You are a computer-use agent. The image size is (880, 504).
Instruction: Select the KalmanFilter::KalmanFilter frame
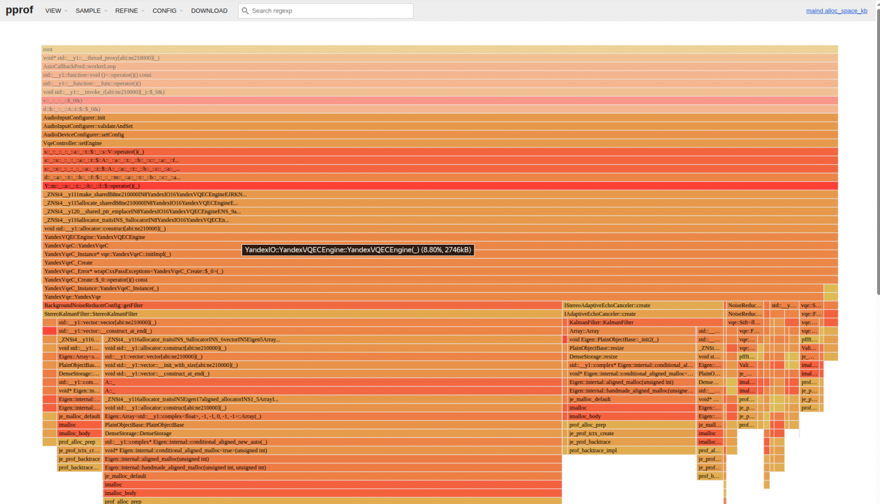coord(646,322)
